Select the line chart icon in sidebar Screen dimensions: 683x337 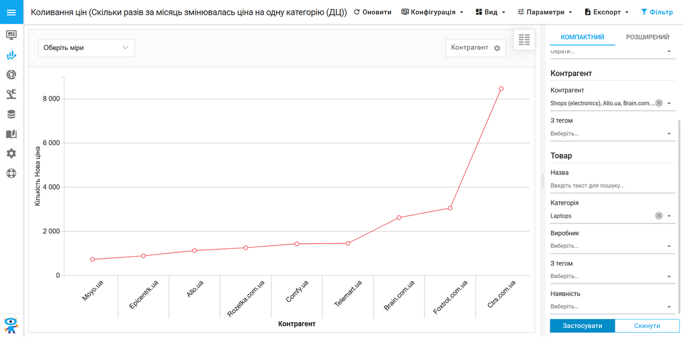pos(11,55)
